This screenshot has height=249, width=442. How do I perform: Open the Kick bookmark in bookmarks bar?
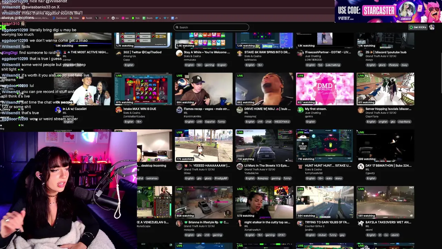(136, 18)
